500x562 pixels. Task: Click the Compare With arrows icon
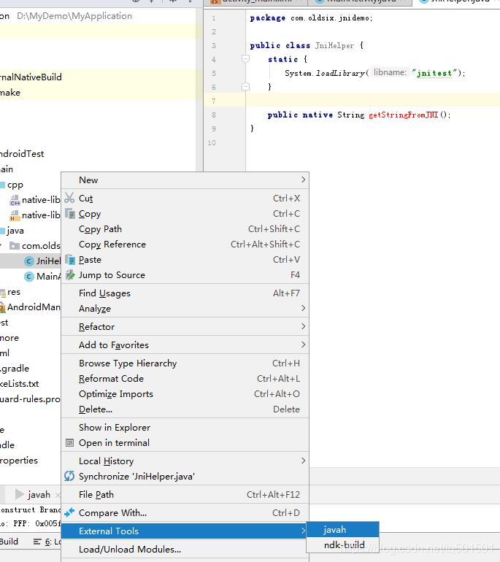click(69, 512)
